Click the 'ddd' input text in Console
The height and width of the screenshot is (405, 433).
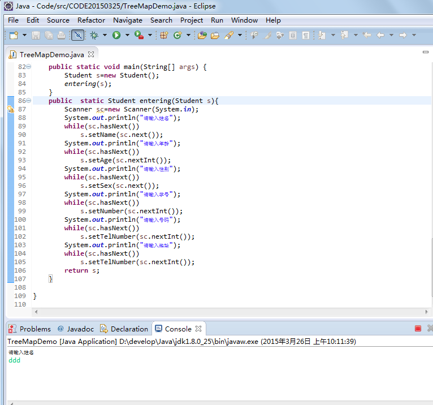click(x=14, y=360)
